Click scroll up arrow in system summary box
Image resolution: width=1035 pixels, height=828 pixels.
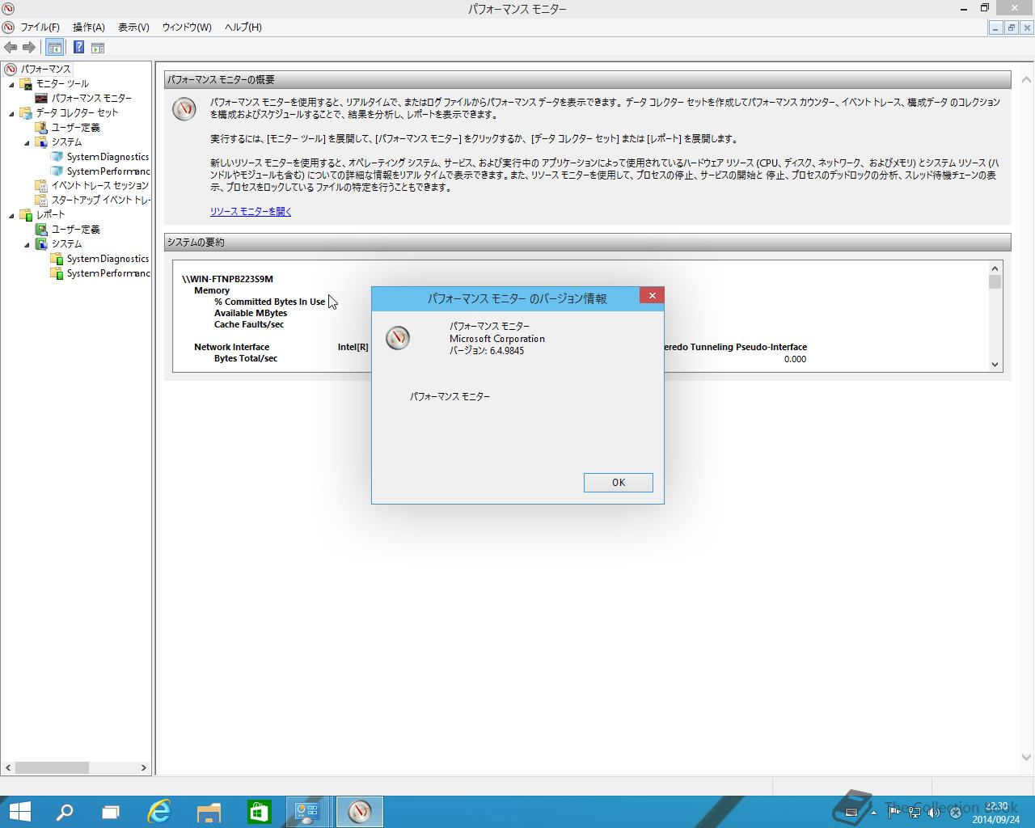tap(995, 268)
